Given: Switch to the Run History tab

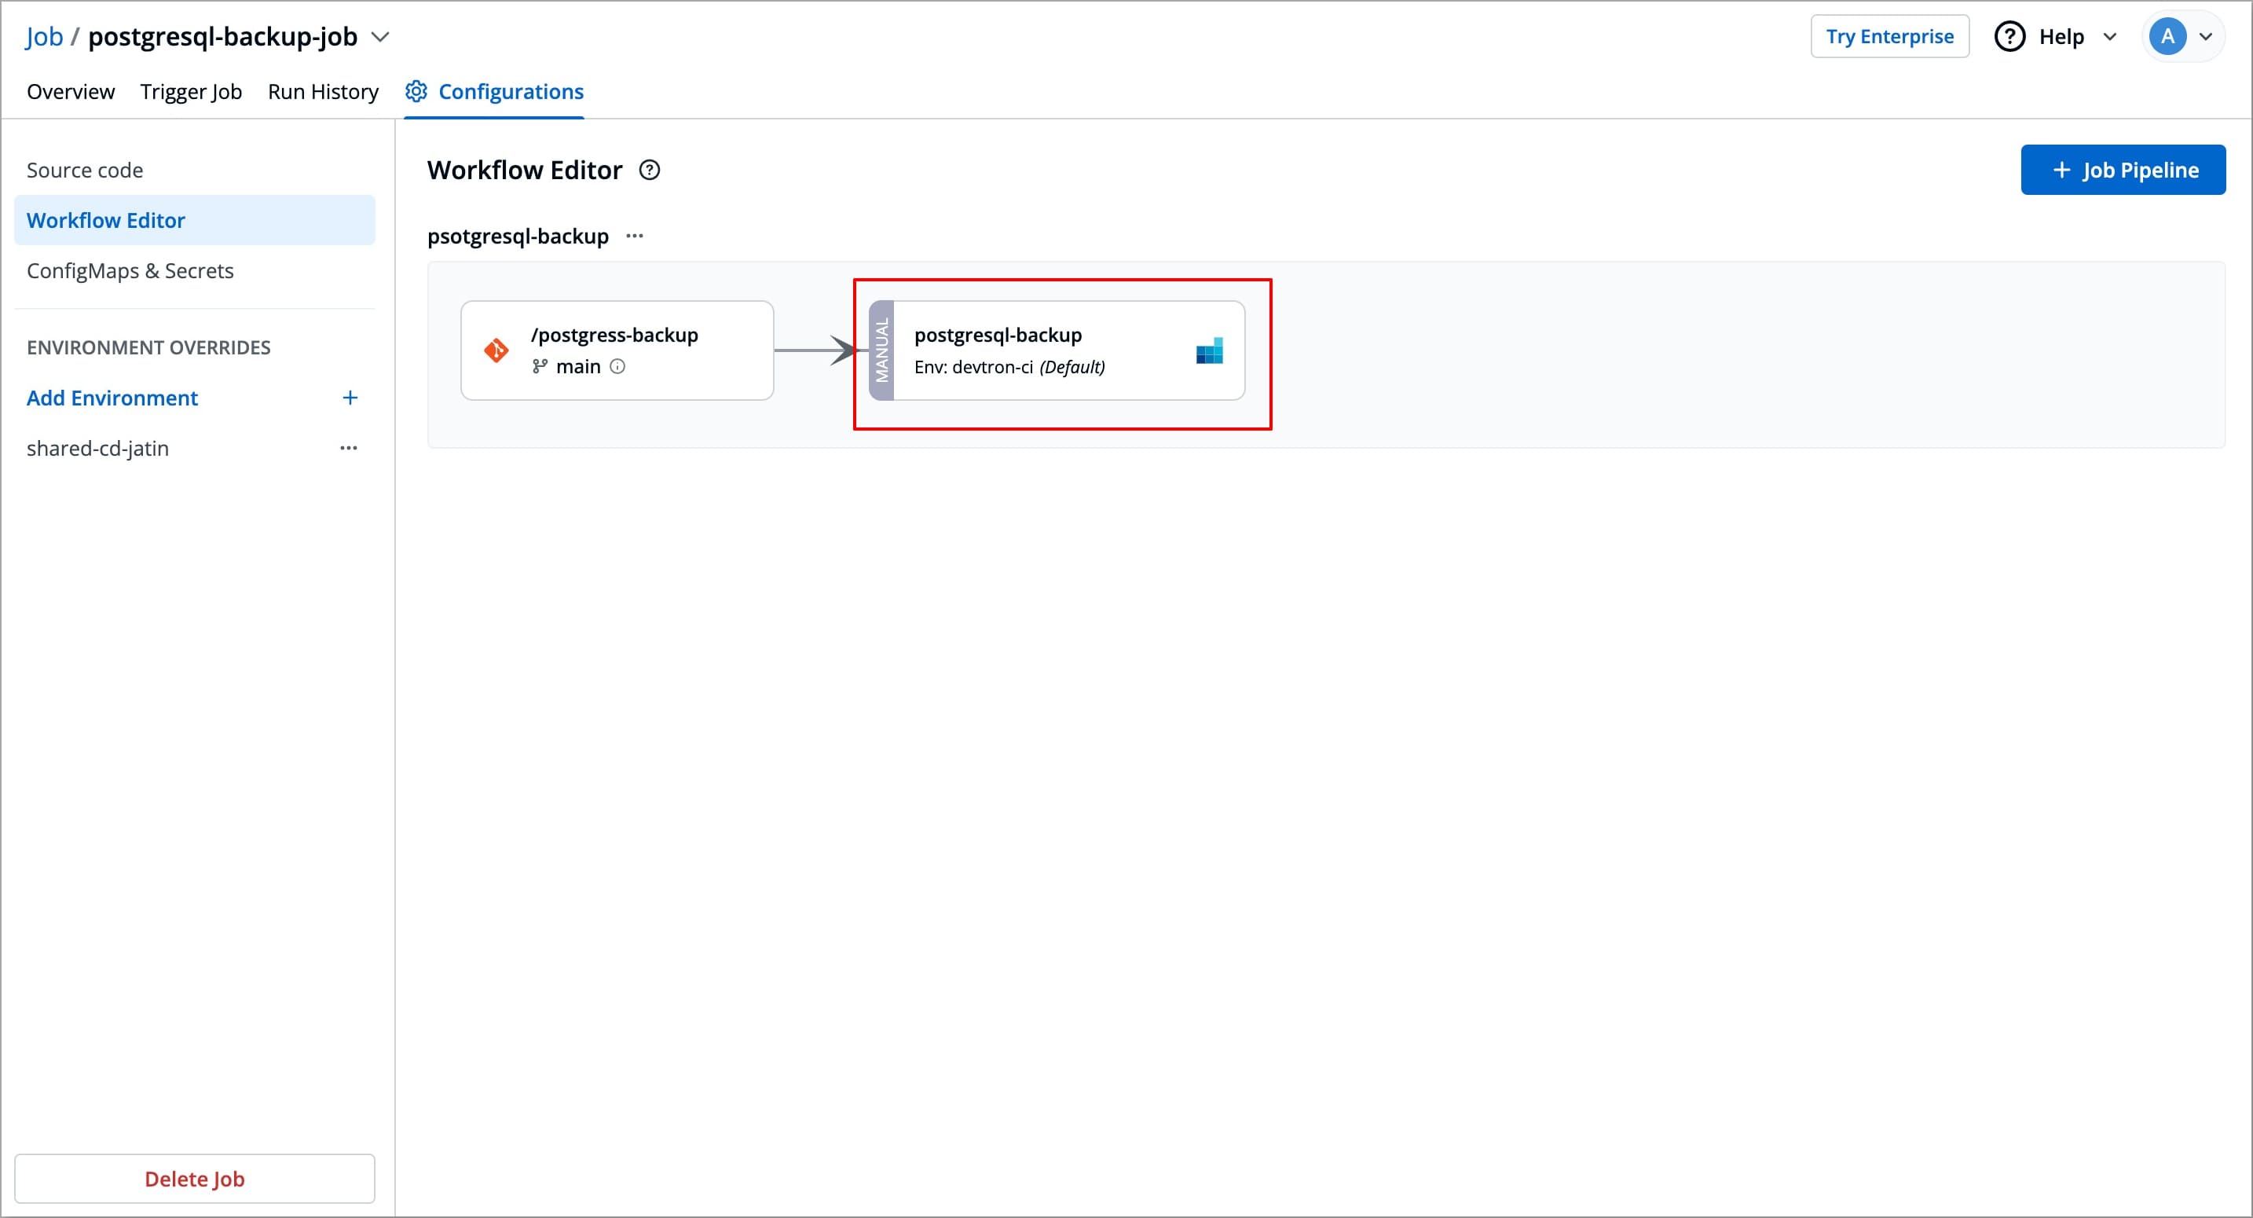Looking at the screenshot, I should click(x=323, y=92).
